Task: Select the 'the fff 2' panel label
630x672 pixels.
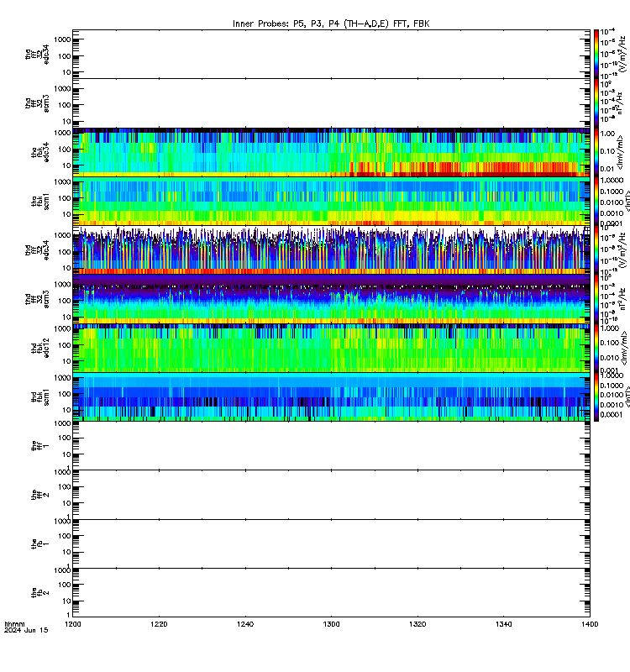Action: 39,495
